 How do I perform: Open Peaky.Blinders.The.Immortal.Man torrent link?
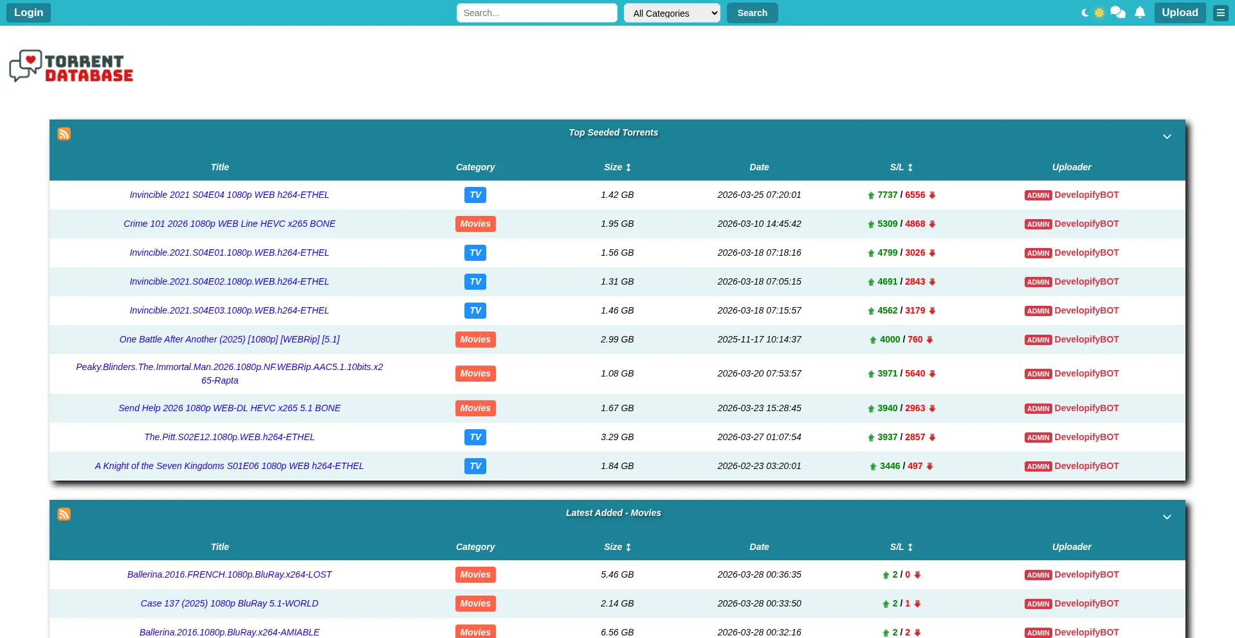coord(229,373)
